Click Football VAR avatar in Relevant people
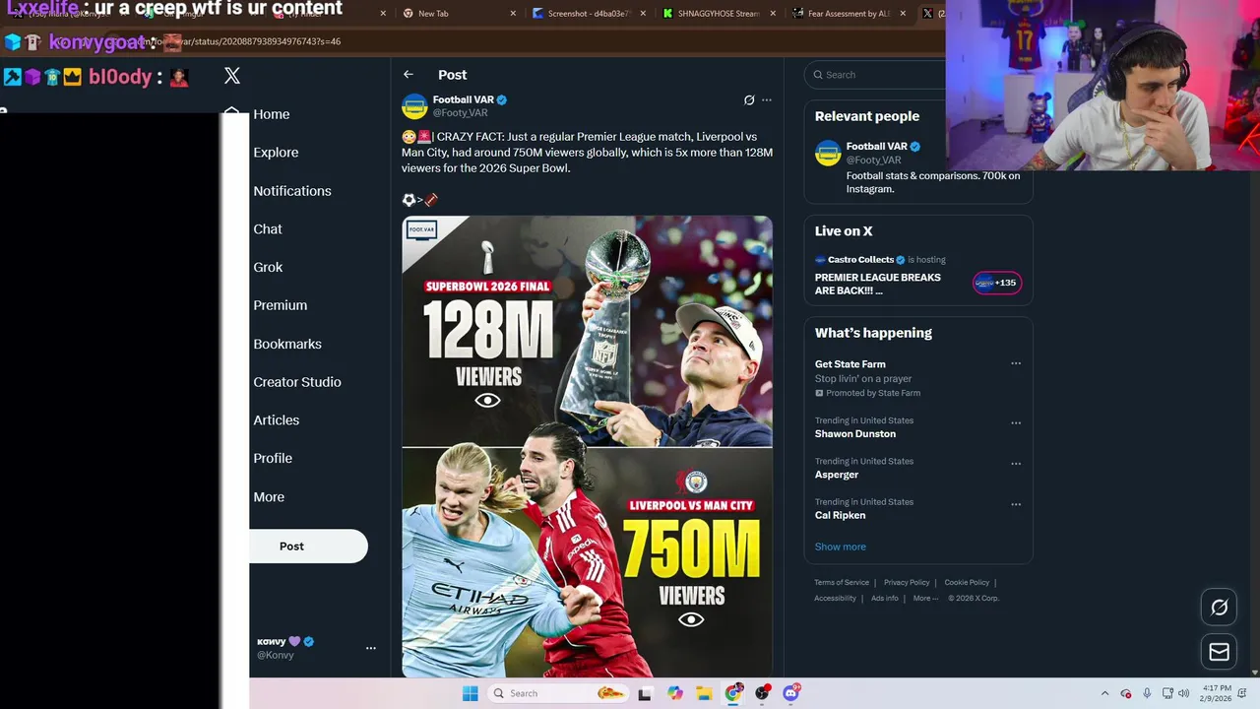 828,153
